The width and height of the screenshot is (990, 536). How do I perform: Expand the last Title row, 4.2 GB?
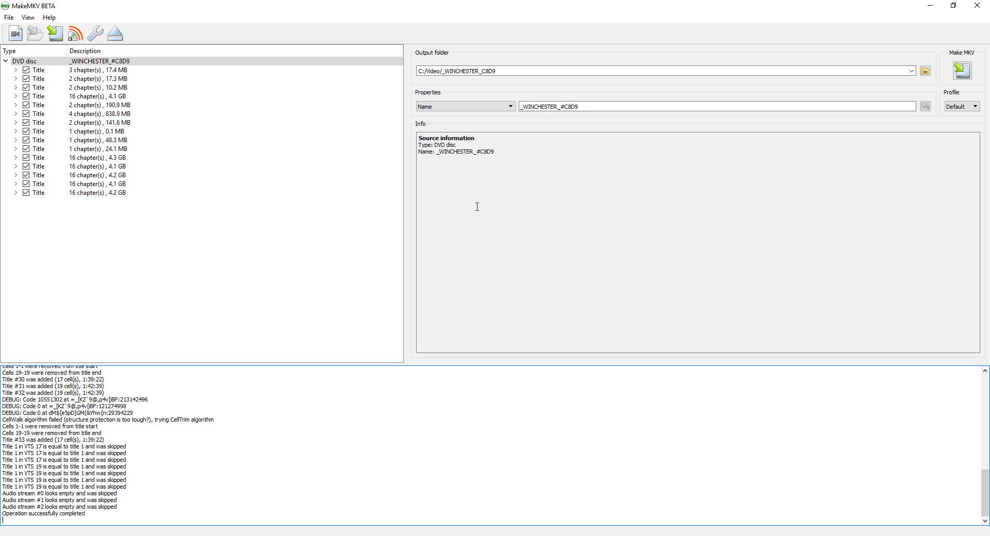point(15,193)
